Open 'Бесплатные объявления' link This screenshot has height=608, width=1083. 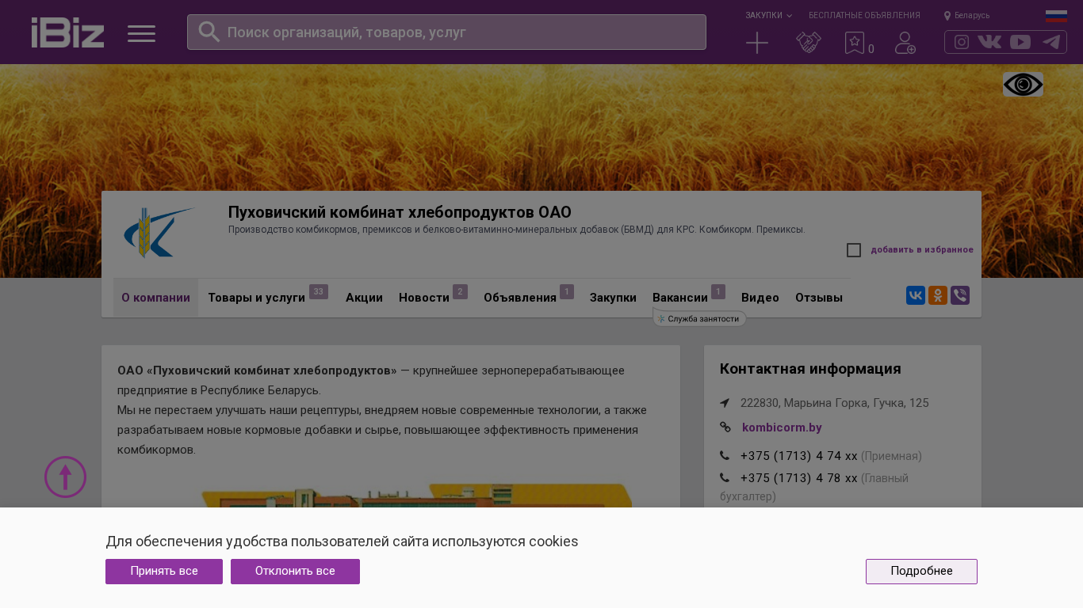pos(864,15)
